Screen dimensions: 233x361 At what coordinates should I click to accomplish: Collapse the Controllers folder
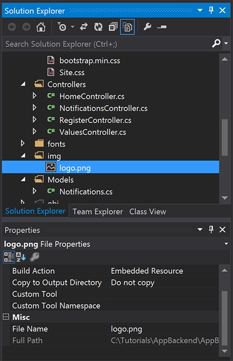click(23, 84)
